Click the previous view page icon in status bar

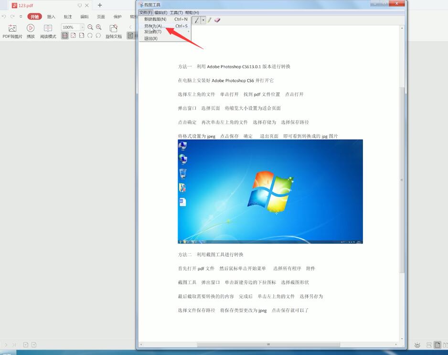25,345
